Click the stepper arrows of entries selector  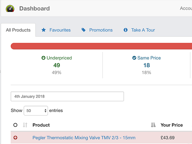[45, 110]
